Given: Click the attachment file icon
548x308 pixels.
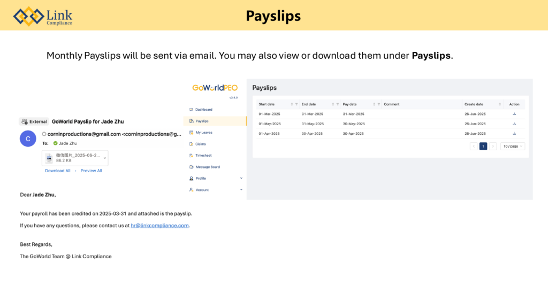Looking at the screenshot, I should pyautogui.click(x=49, y=157).
